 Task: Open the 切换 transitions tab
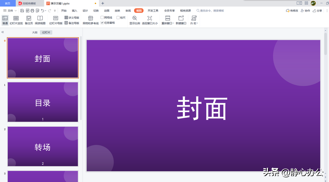click(96, 11)
